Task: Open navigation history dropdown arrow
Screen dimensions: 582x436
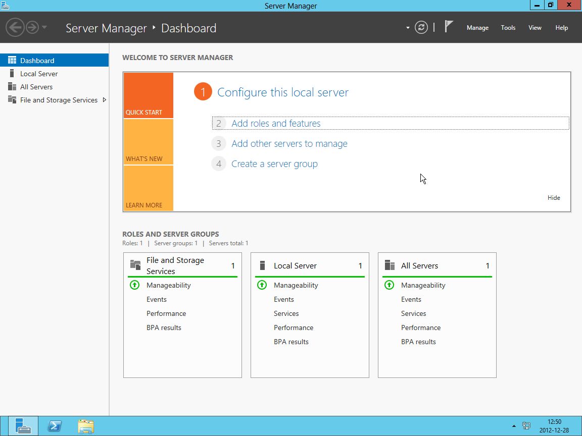Action: [x=44, y=27]
